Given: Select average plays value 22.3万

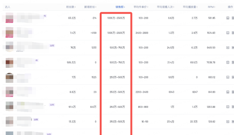Looking at the screenshot, I should point(194,122).
